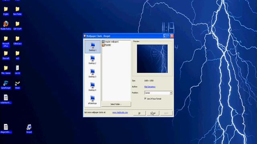The image size is (257, 144).
Task: Open the Vlad Gerasimov author link
Action: pos(150,87)
